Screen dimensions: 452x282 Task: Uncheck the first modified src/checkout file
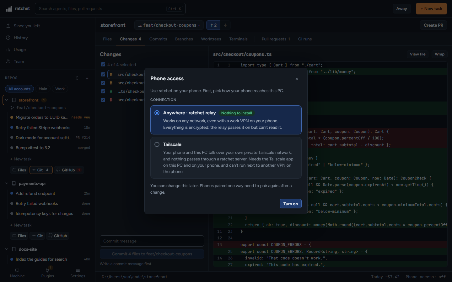coord(103,75)
